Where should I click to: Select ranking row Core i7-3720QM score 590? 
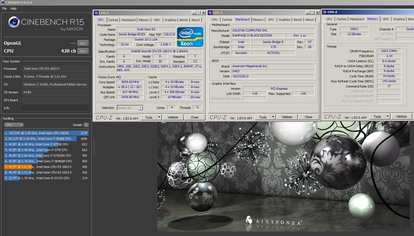[46, 156]
